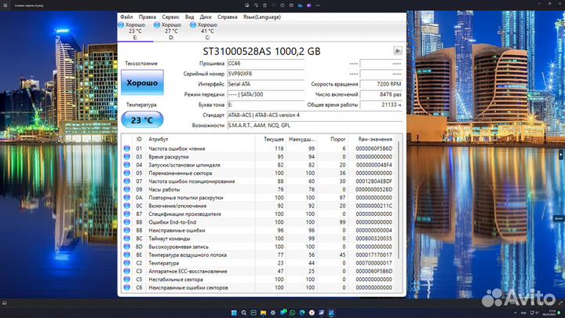Click the Число включений 8476 раз field
565x318 pixels.
(381, 94)
